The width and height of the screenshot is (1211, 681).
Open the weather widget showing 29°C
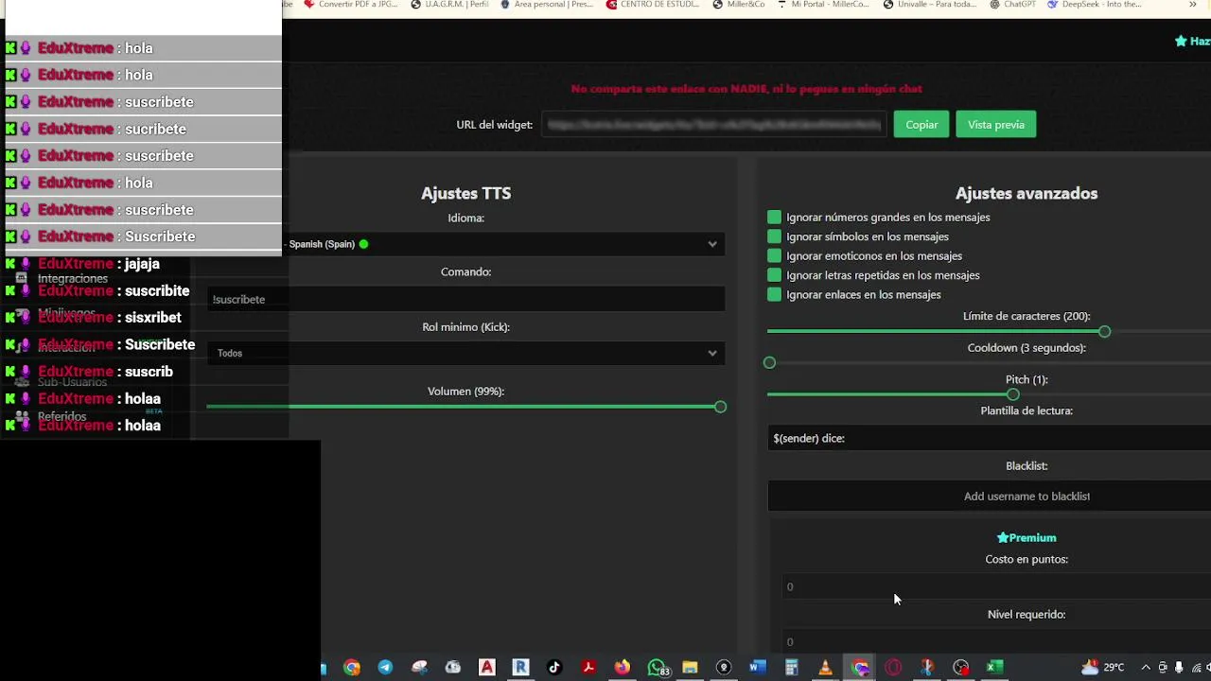click(x=1103, y=668)
